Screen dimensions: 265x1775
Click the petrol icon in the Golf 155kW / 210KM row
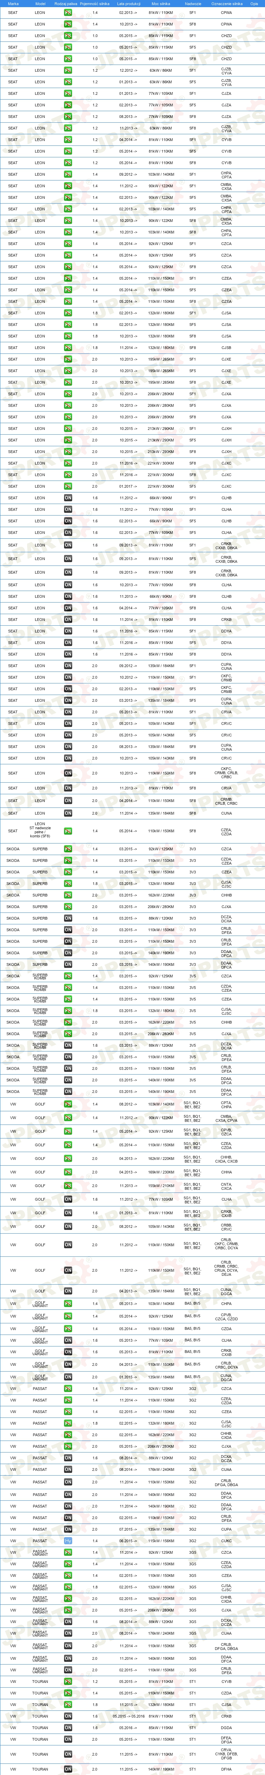pyautogui.click(x=68, y=1186)
